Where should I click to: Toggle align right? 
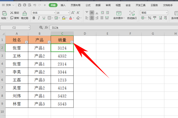[x=97, y=18]
